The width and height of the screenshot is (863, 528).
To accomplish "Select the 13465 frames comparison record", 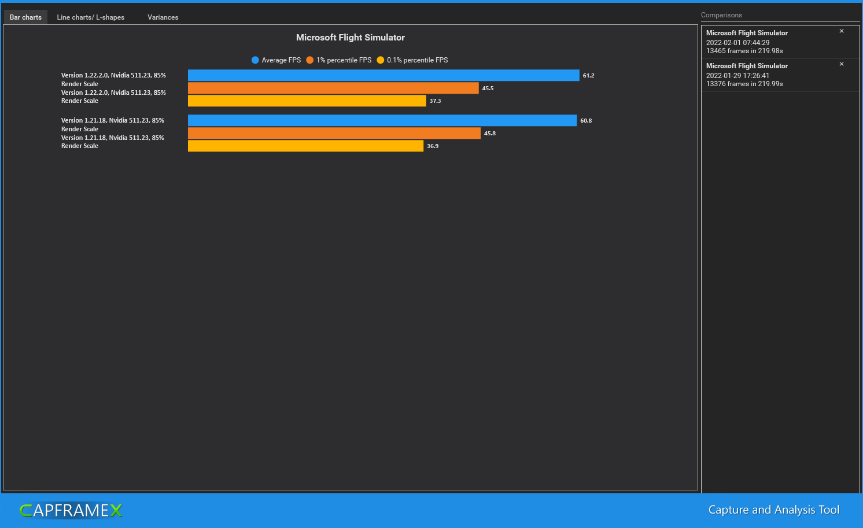I will tap(780, 42).
